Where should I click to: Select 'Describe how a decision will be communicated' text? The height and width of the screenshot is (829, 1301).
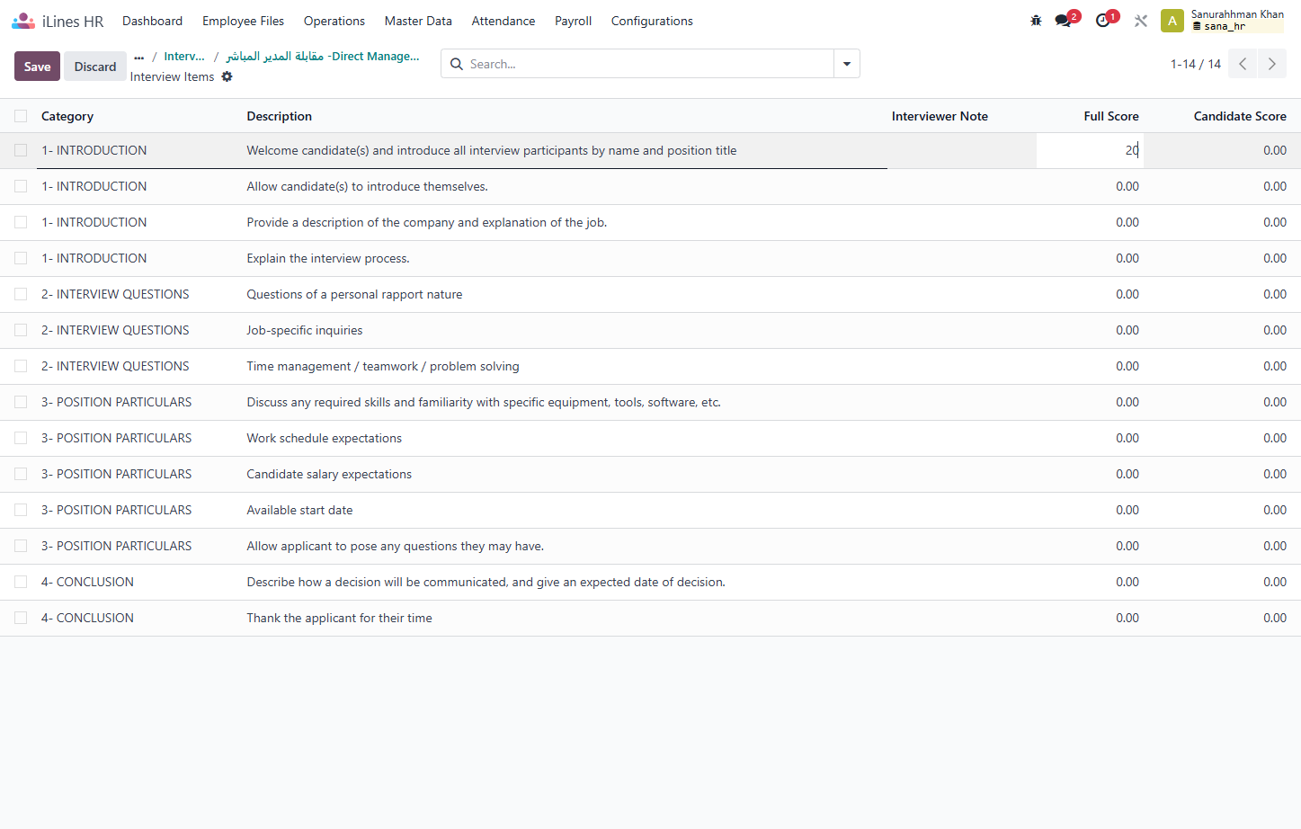[486, 582]
